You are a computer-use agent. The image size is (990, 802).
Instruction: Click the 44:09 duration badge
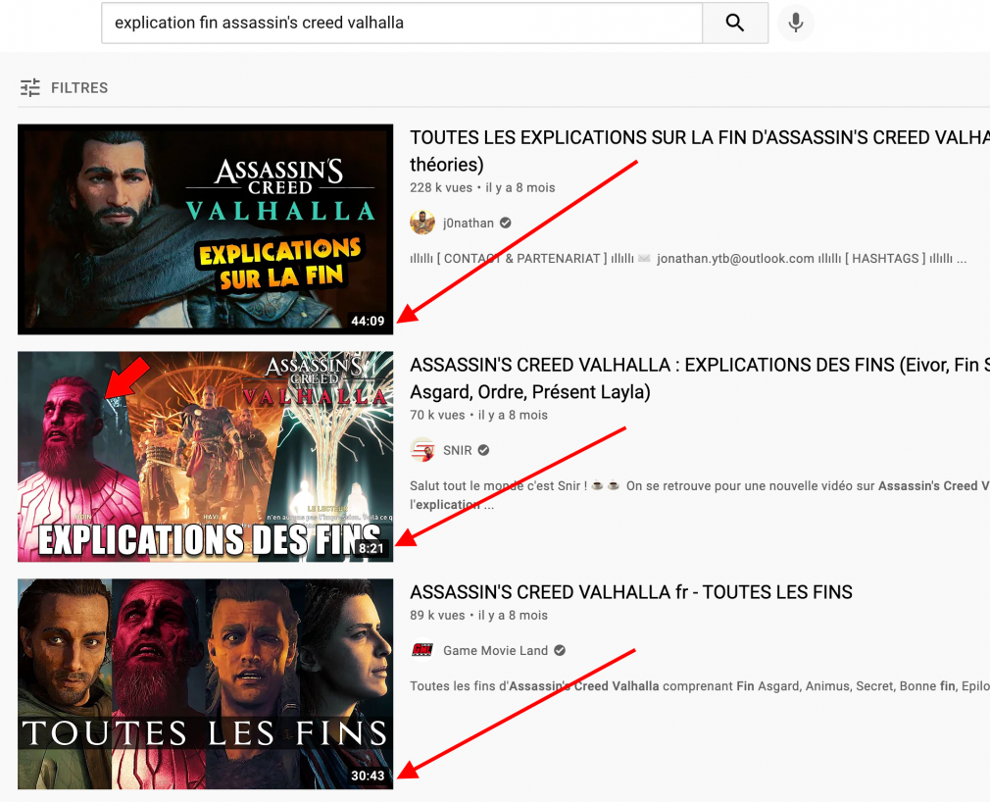[368, 321]
